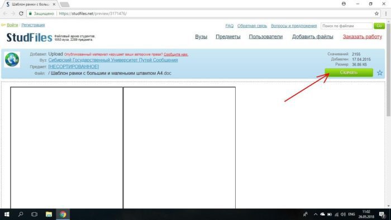
Task: Bookmark page using address bar star
Action: click(376, 13)
